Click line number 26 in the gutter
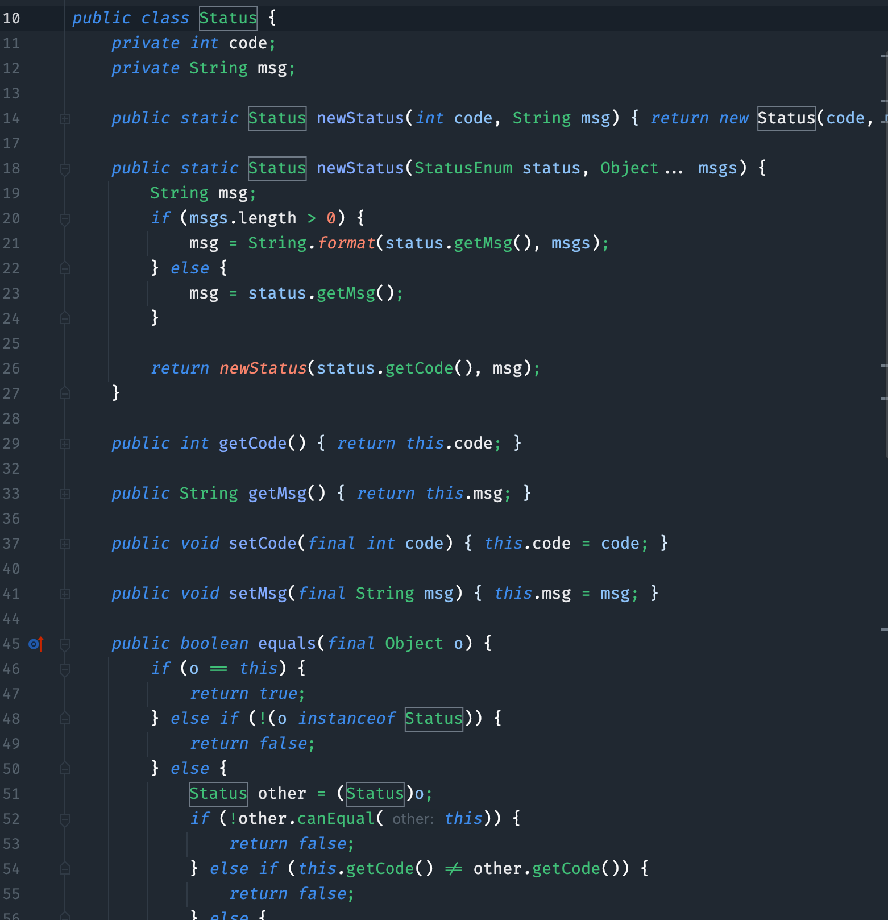888x920 pixels. point(11,369)
